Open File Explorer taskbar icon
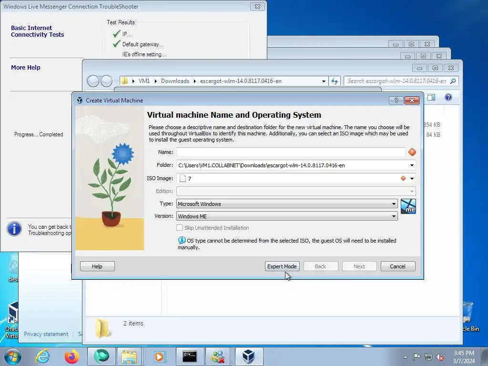This screenshot has height=366, width=488. tap(129, 356)
